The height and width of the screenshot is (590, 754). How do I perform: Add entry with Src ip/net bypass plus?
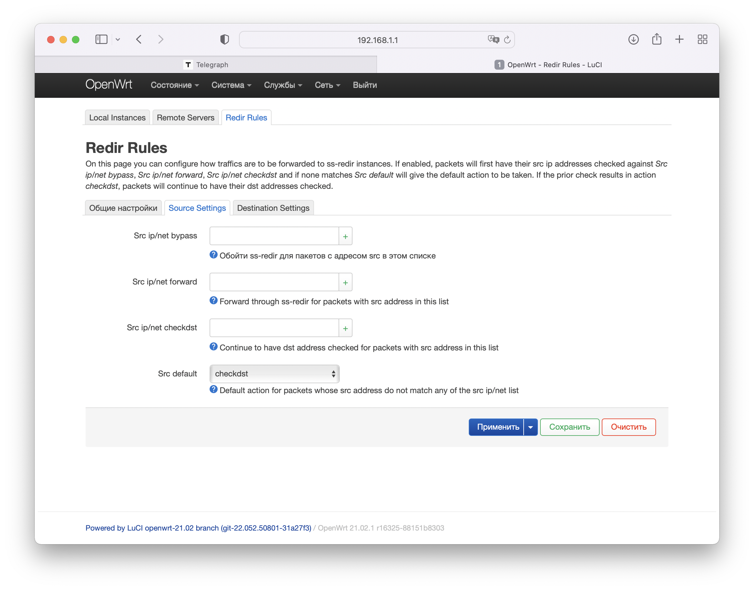(x=345, y=236)
